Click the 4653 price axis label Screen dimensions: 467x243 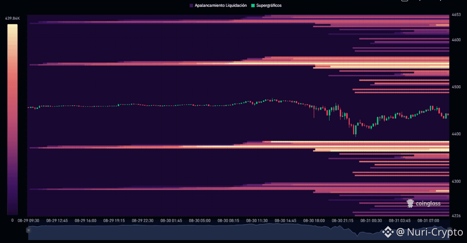[456, 14]
